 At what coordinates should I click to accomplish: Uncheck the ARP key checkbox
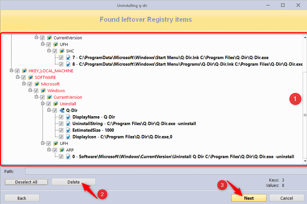[55, 150]
